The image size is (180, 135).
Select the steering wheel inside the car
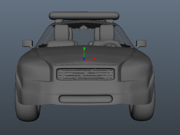[x=110, y=43]
